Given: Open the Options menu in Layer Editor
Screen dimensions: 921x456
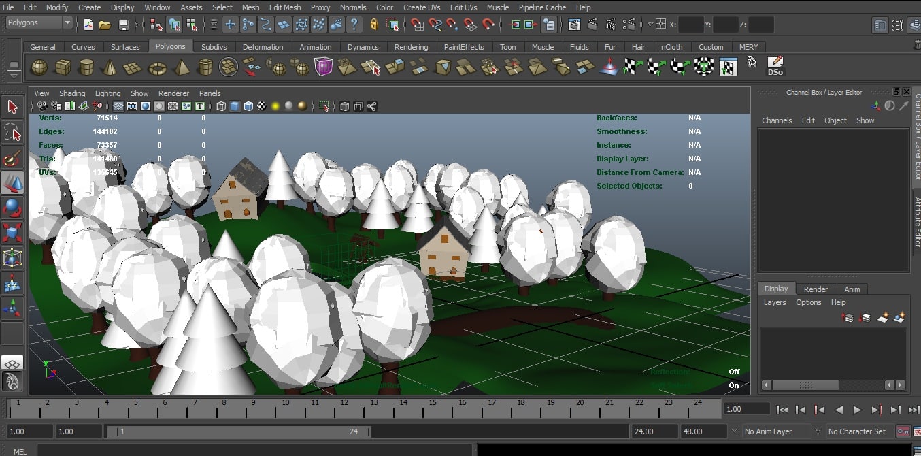Looking at the screenshot, I should coord(808,302).
